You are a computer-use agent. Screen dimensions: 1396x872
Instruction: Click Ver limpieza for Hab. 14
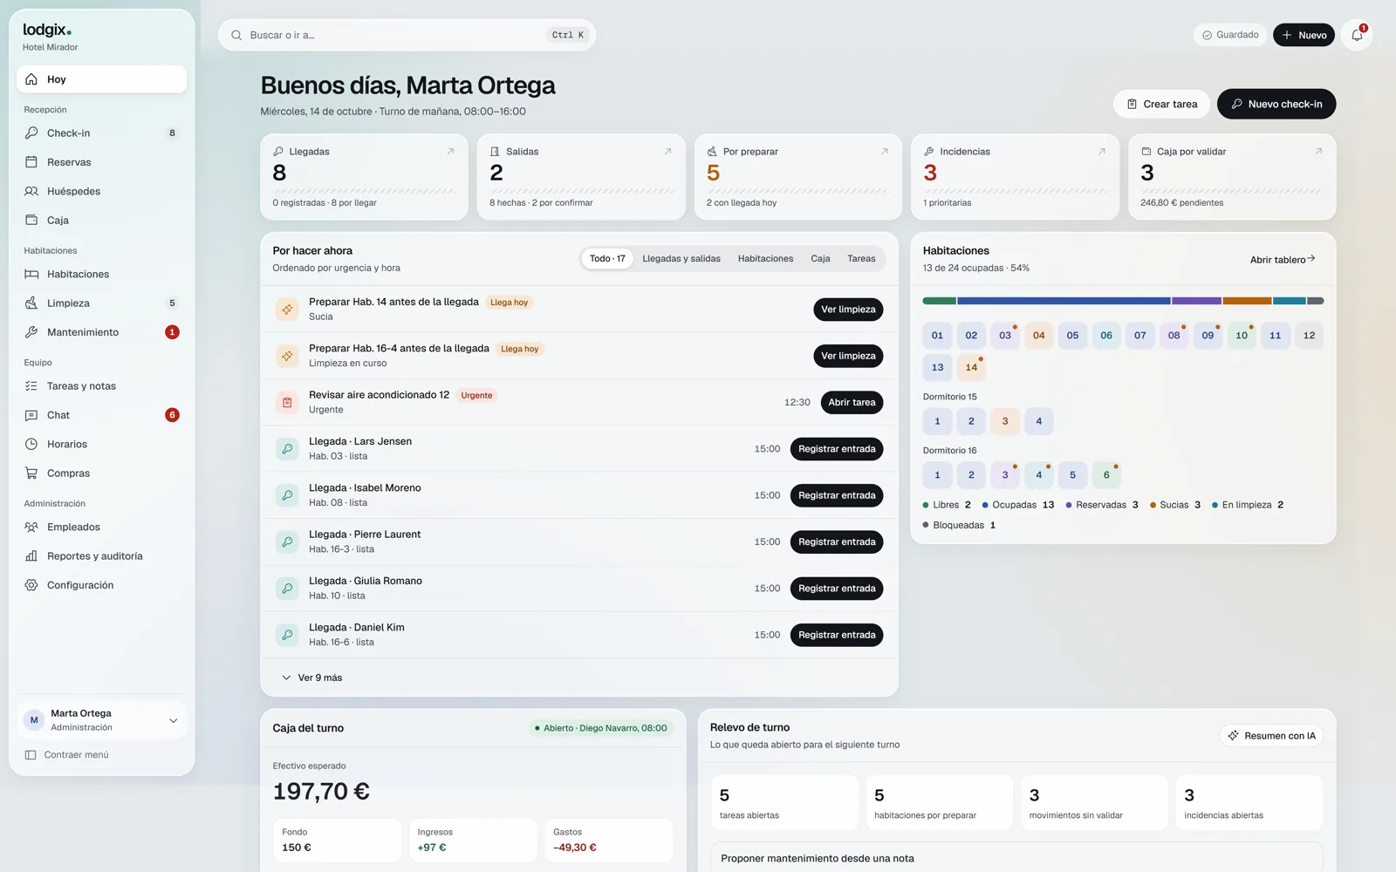pyautogui.click(x=848, y=310)
